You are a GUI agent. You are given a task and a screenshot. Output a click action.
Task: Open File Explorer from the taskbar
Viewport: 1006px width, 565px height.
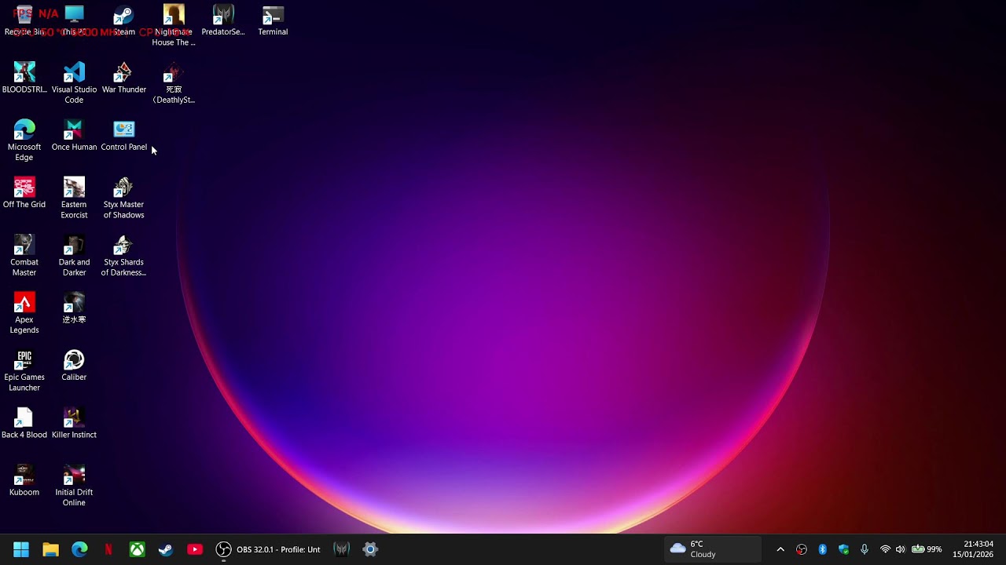tap(50, 549)
